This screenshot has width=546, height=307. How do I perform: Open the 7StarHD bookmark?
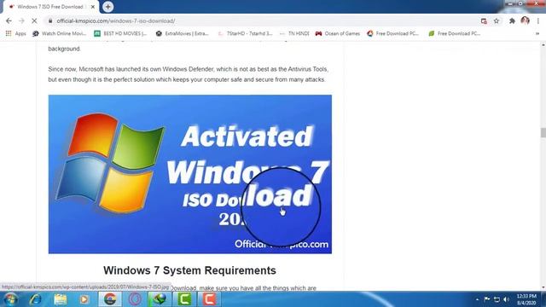click(x=245, y=33)
